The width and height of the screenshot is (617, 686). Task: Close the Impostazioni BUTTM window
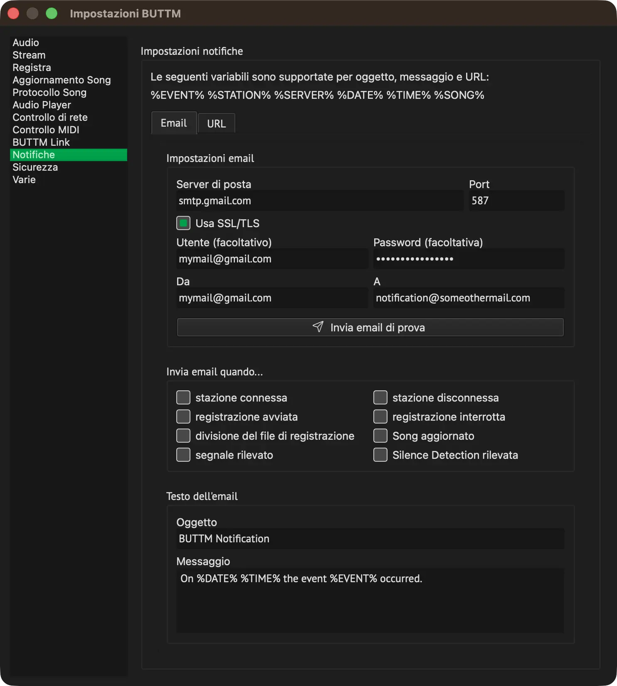(13, 13)
